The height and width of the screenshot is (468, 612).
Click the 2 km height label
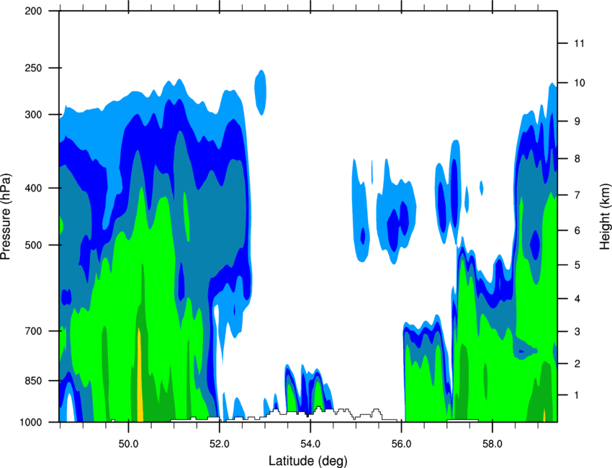(x=577, y=364)
